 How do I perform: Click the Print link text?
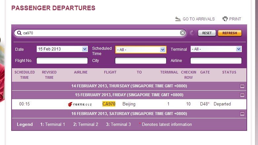point(235,19)
